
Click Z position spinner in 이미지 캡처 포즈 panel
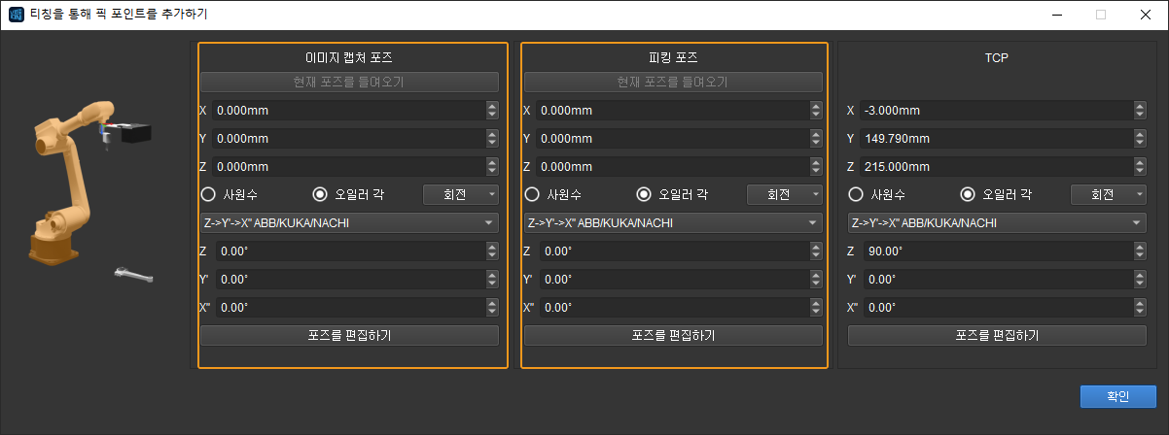tap(492, 167)
